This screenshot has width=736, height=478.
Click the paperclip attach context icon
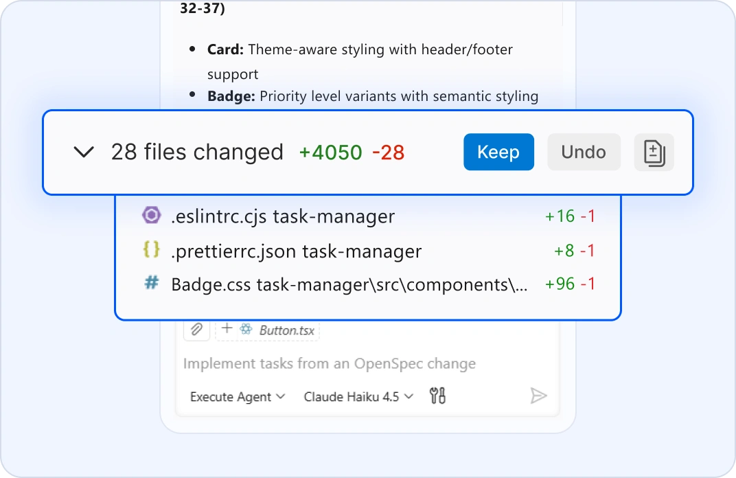pyautogui.click(x=196, y=330)
